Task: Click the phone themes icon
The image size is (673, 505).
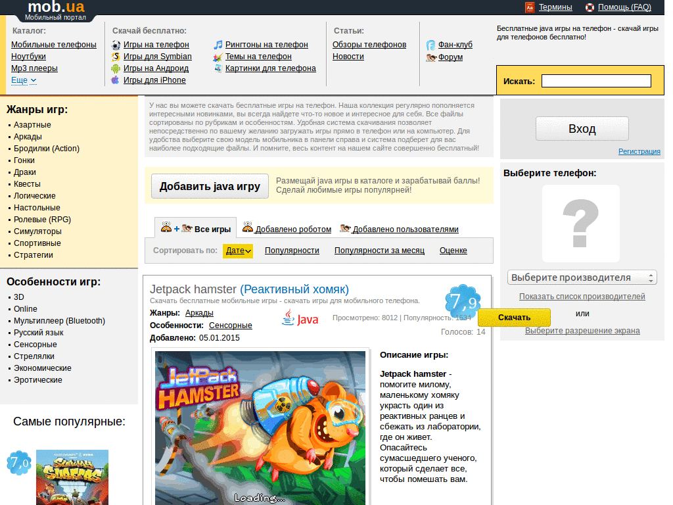Action: click(x=218, y=57)
